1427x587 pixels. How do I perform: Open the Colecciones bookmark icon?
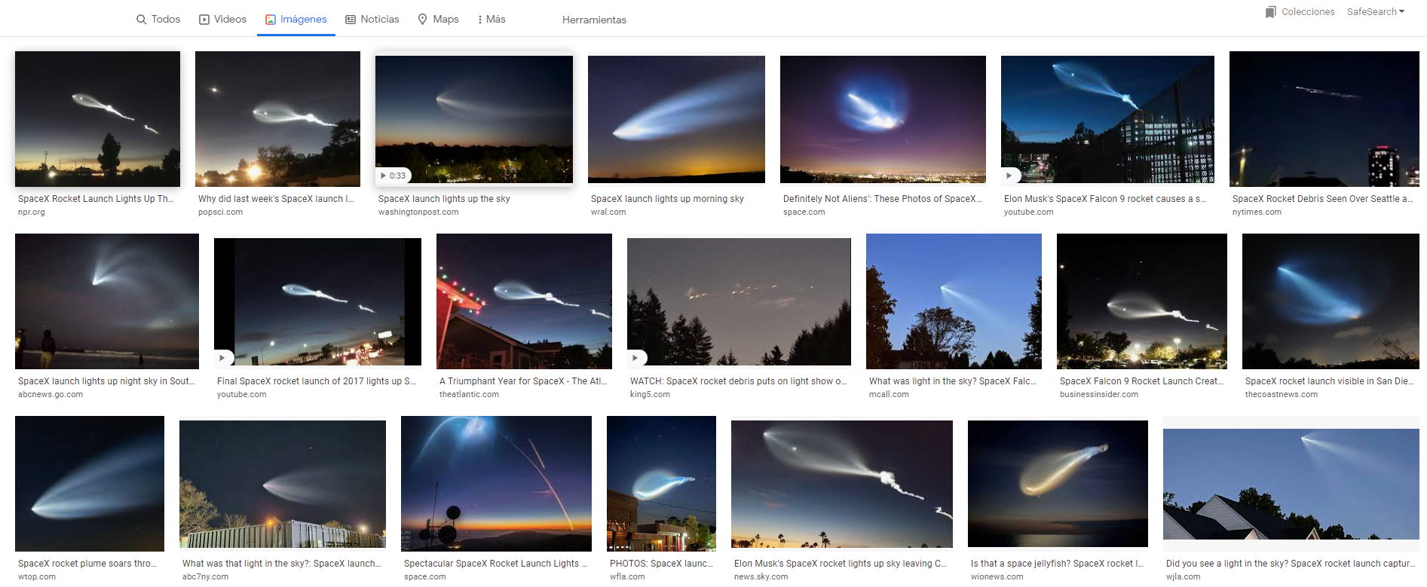coord(1271,12)
